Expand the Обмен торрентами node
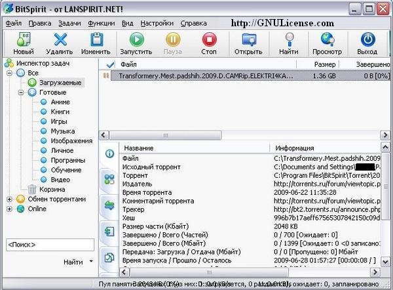The width and height of the screenshot is (393, 290). [x=9, y=199]
